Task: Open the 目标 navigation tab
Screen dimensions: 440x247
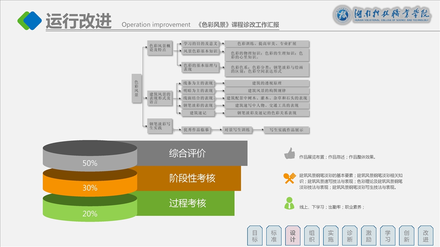Action: (255, 236)
